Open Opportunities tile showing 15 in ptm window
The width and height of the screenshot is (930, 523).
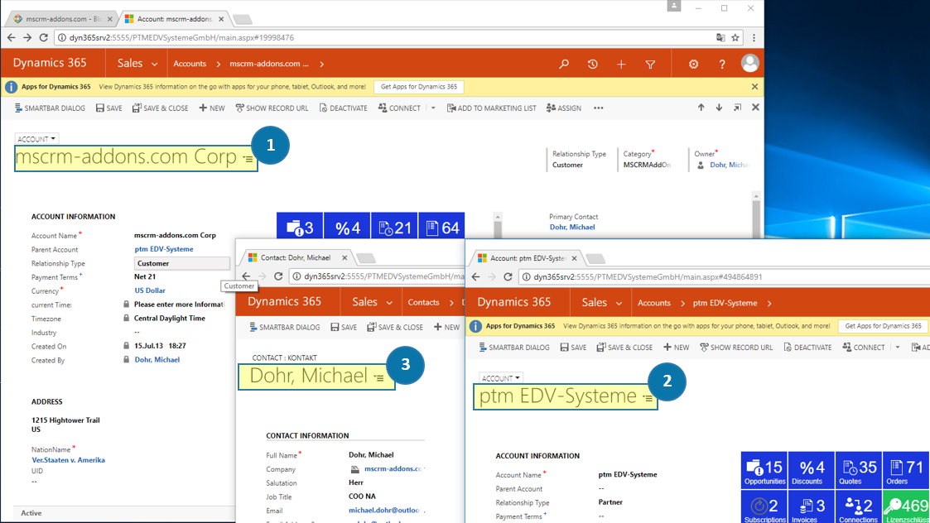click(x=764, y=470)
